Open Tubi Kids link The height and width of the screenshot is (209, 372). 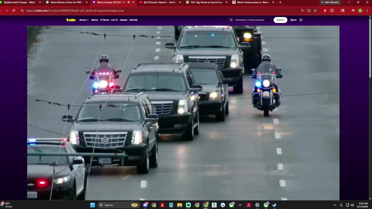[x=133, y=20]
